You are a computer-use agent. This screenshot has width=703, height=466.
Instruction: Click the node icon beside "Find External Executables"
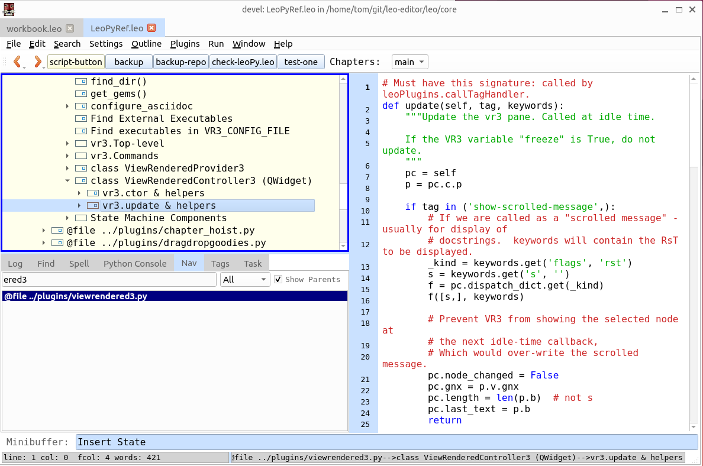(82, 118)
